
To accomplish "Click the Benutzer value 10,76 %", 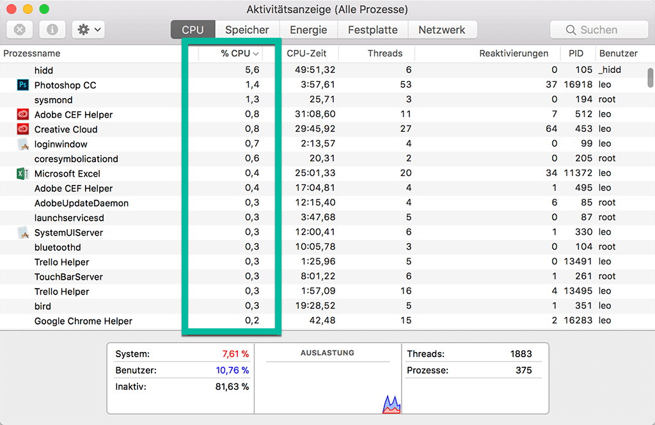I will click(232, 370).
